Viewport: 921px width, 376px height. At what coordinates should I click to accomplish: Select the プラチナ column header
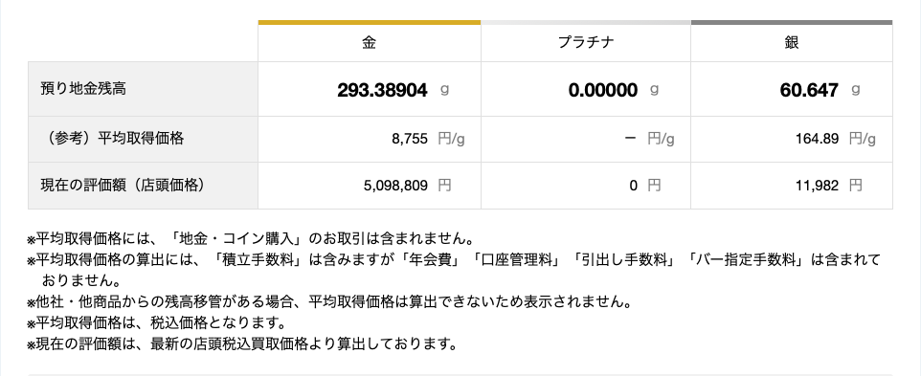click(586, 43)
